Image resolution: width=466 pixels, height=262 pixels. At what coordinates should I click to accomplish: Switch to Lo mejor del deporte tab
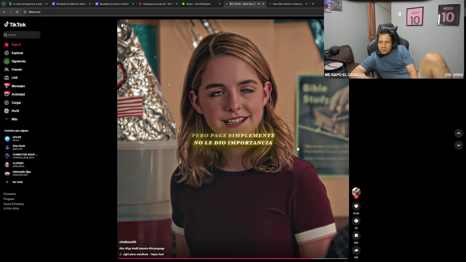(x=28, y=4)
